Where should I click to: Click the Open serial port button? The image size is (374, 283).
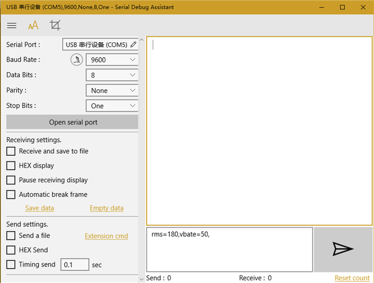pyautogui.click(x=72, y=122)
